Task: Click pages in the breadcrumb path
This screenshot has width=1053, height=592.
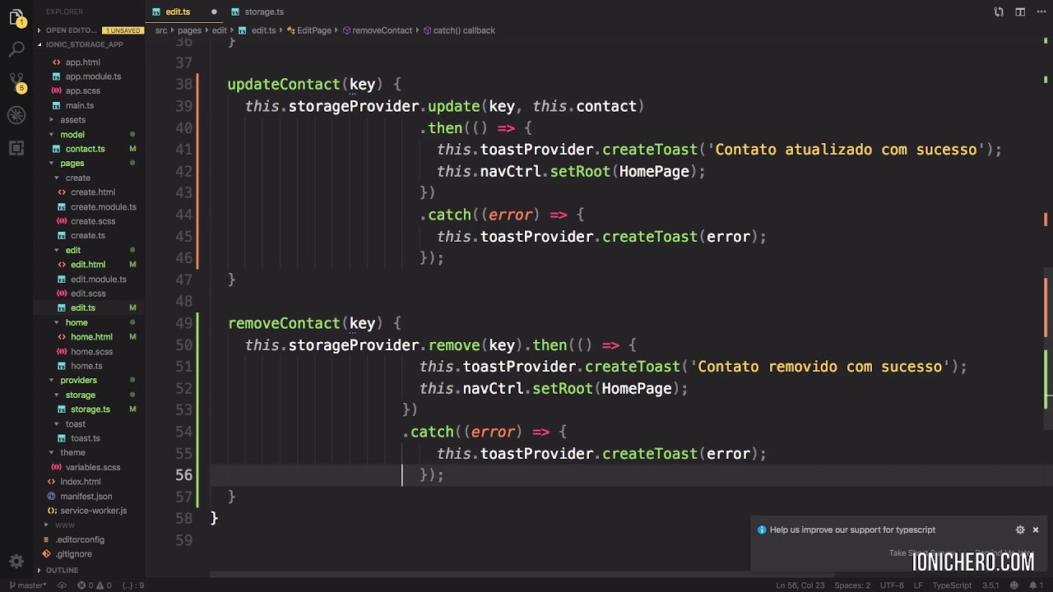Action: tap(189, 30)
